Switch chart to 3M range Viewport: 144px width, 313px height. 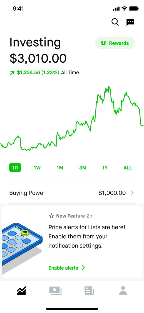pos(83,168)
